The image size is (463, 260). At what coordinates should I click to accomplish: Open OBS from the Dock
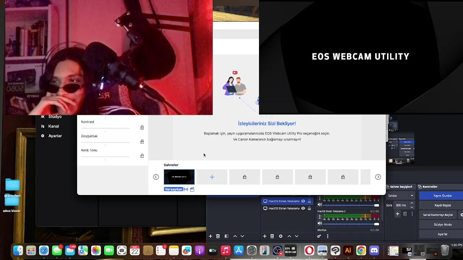coord(277,250)
